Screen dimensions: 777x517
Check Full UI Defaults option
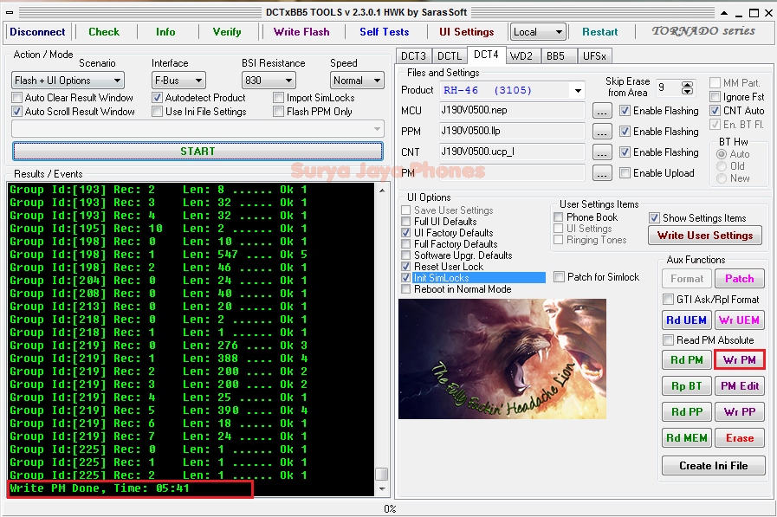406,222
